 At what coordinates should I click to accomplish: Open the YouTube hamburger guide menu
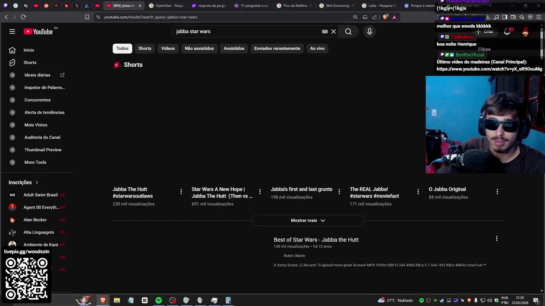tap(12, 31)
